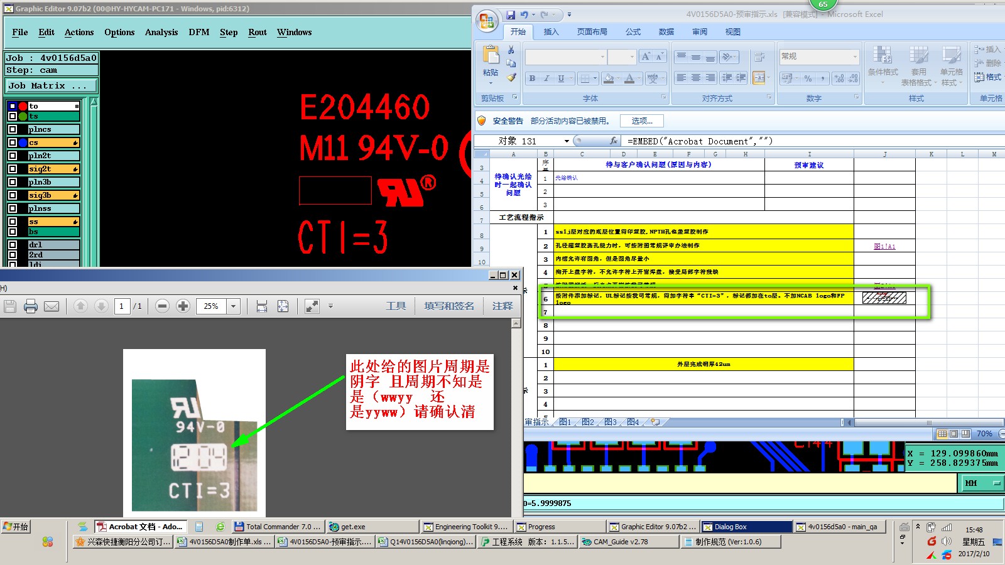Email the Acrobat document via envelope icon
The height and width of the screenshot is (565, 1005).
[52, 306]
